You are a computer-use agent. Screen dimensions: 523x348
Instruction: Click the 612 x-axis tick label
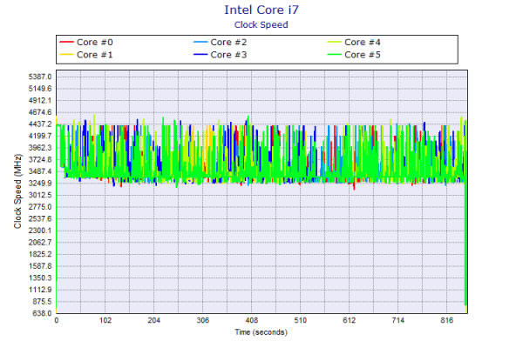click(350, 320)
